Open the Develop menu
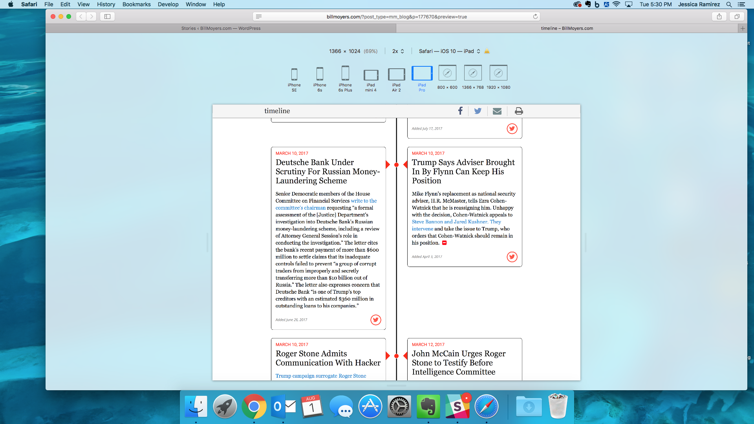The image size is (754, 424). click(x=168, y=4)
